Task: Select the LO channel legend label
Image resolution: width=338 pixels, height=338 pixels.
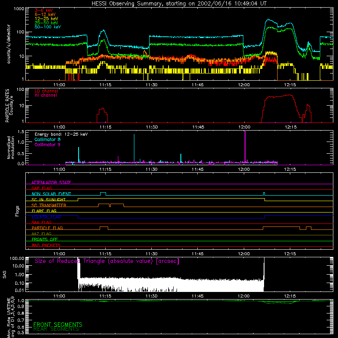Action: click(46, 91)
